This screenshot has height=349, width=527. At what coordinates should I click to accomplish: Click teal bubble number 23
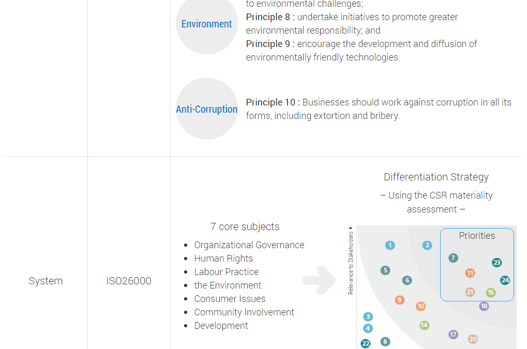point(497,262)
